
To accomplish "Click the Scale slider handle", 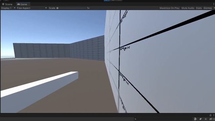I will (57, 8).
